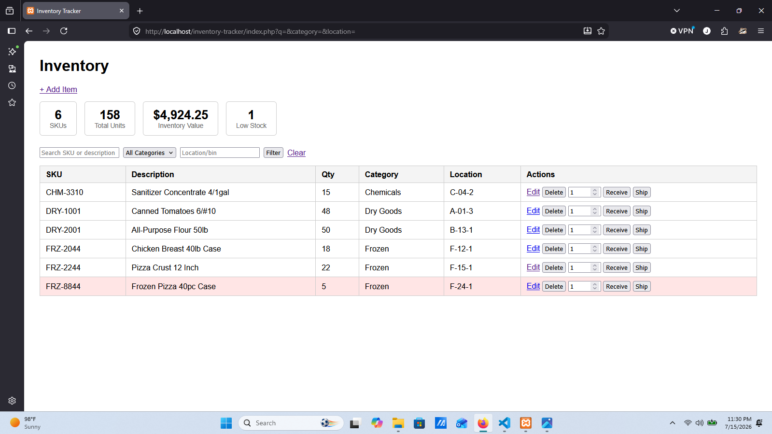This screenshot has height=434, width=772.
Task: Open File Explorer from taskbar
Action: (x=398, y=423)
